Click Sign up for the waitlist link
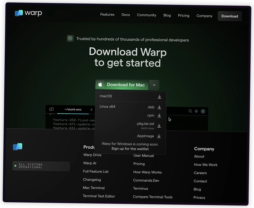The height and width of the screenshot is (208, 254). 130,149
